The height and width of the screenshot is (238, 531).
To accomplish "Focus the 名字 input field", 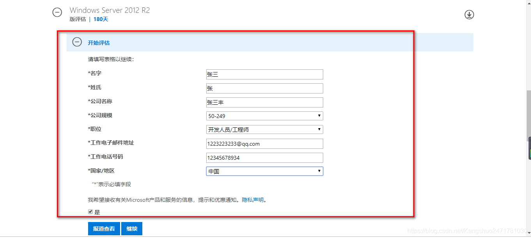I will coord(265,74).
